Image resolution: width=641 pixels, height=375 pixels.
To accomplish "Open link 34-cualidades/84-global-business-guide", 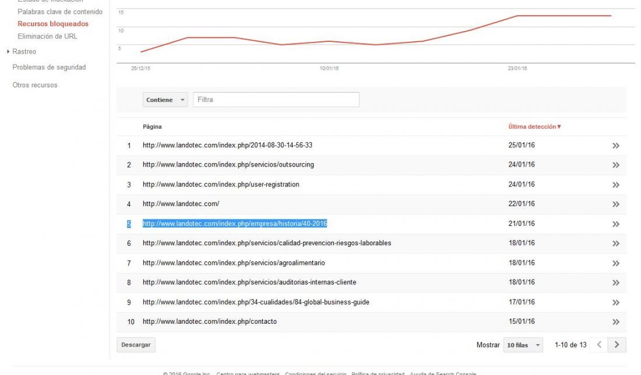I will click(256, 302).
